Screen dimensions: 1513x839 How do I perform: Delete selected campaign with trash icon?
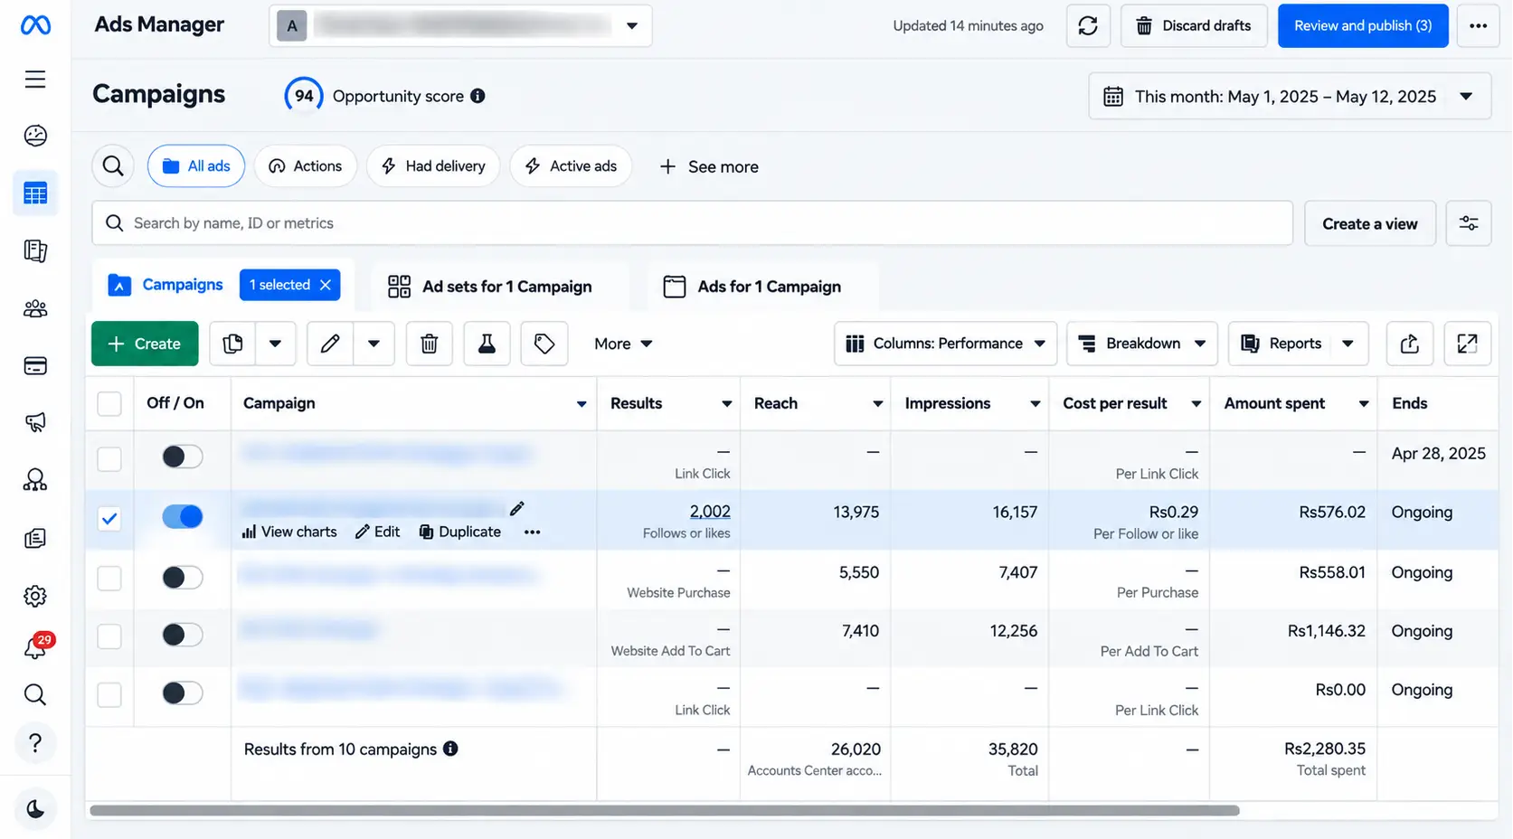click(430, 344)
